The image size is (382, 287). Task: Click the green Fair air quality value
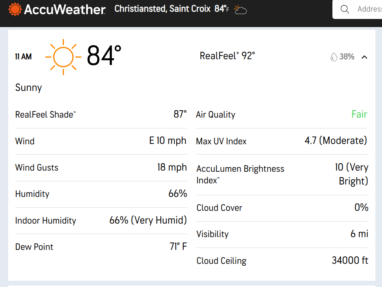[359, 114]
